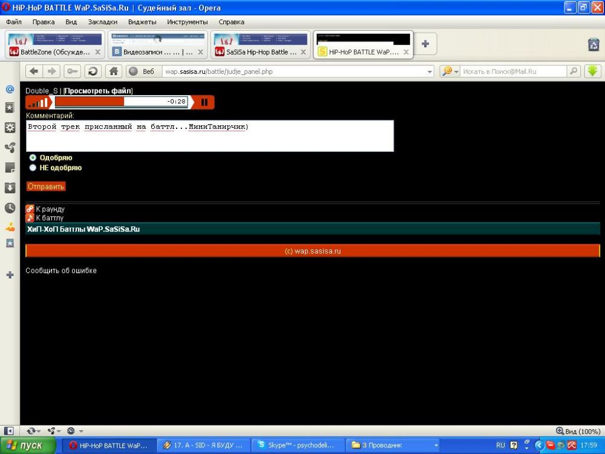Open the 17. A - SID taskbar player

[204, 446]
